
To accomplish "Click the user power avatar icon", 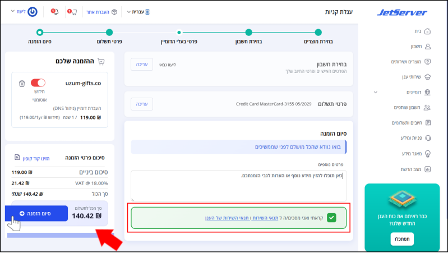I will (x=33, y=12).
